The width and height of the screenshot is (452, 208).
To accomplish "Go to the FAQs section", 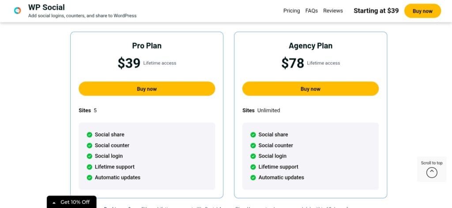I will click(x=312, y=11).
